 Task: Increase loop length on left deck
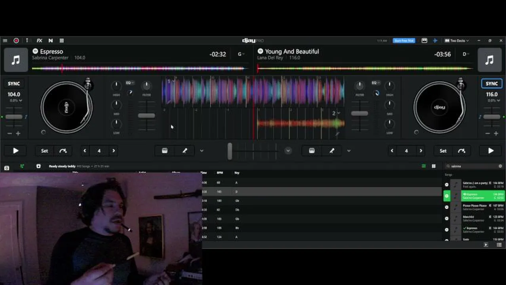(x=114, y=151)
